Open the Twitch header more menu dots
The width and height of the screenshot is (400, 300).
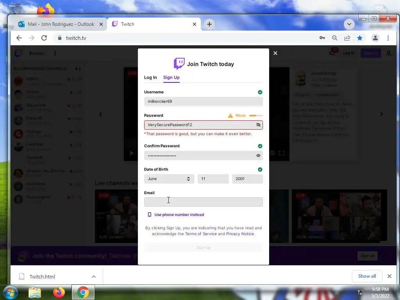point(55,53)
